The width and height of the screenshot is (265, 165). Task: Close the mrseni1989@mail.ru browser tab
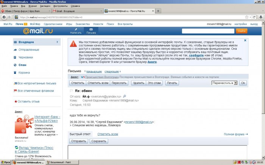153,11
